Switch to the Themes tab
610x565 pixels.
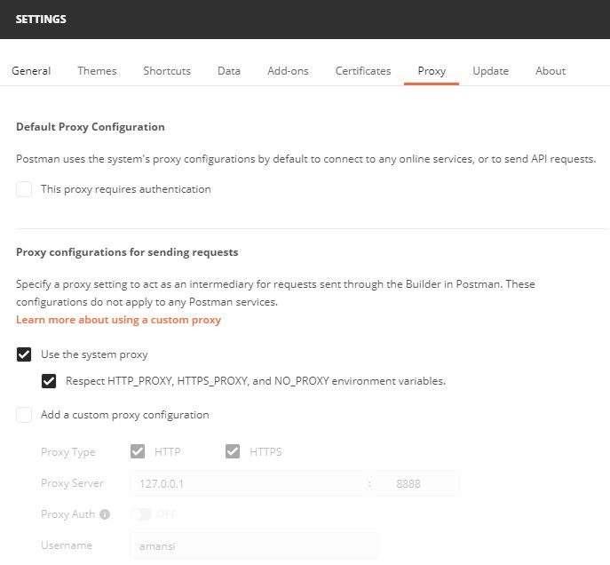[97, 71]
